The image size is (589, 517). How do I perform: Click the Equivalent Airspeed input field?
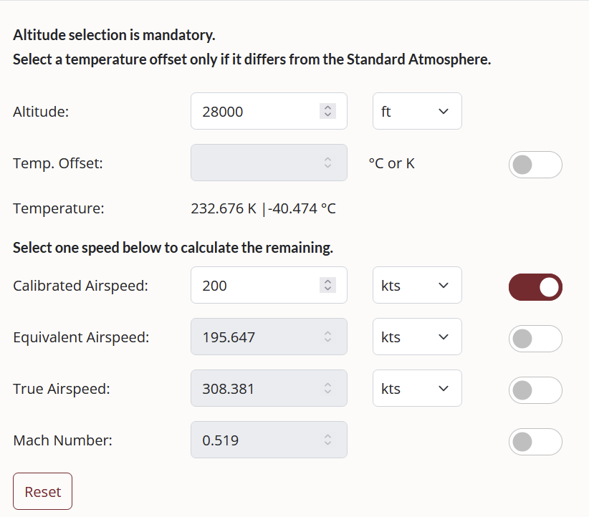(x=258, y=337)
